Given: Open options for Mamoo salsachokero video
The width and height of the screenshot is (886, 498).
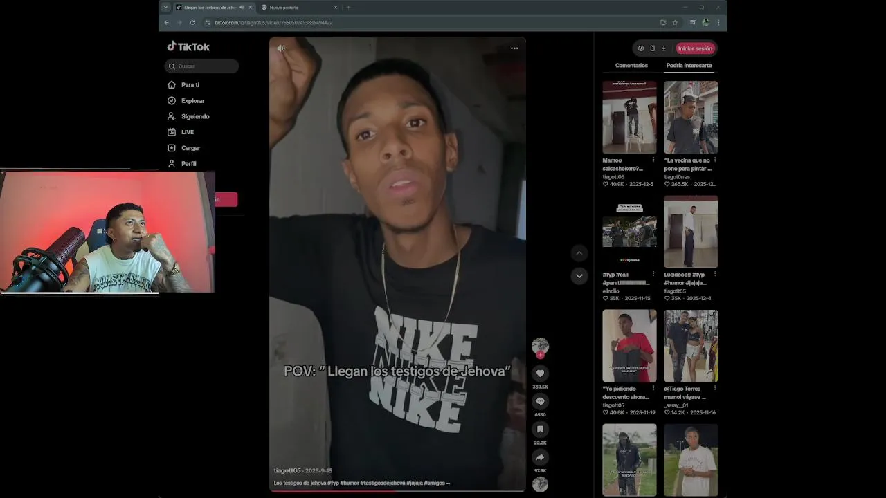Looking at the screenshot, I should tap(653, 160).
